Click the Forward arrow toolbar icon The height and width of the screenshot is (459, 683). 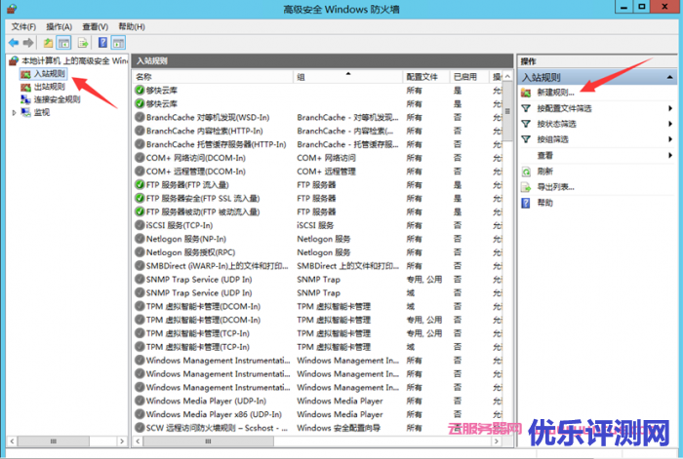click(x=28, y=43)
